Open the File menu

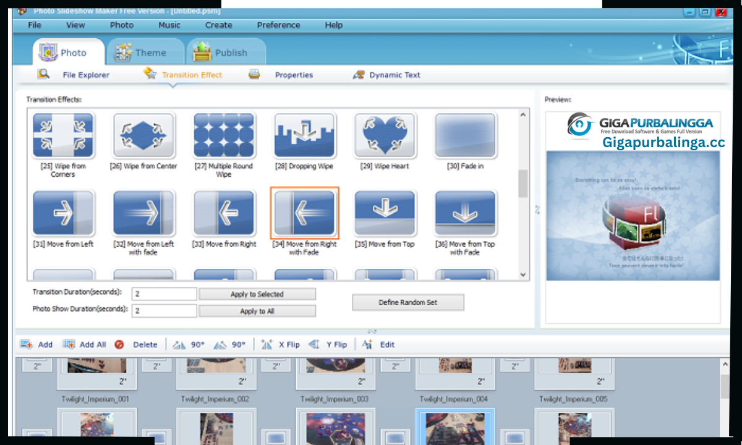[x=35, y=25]
